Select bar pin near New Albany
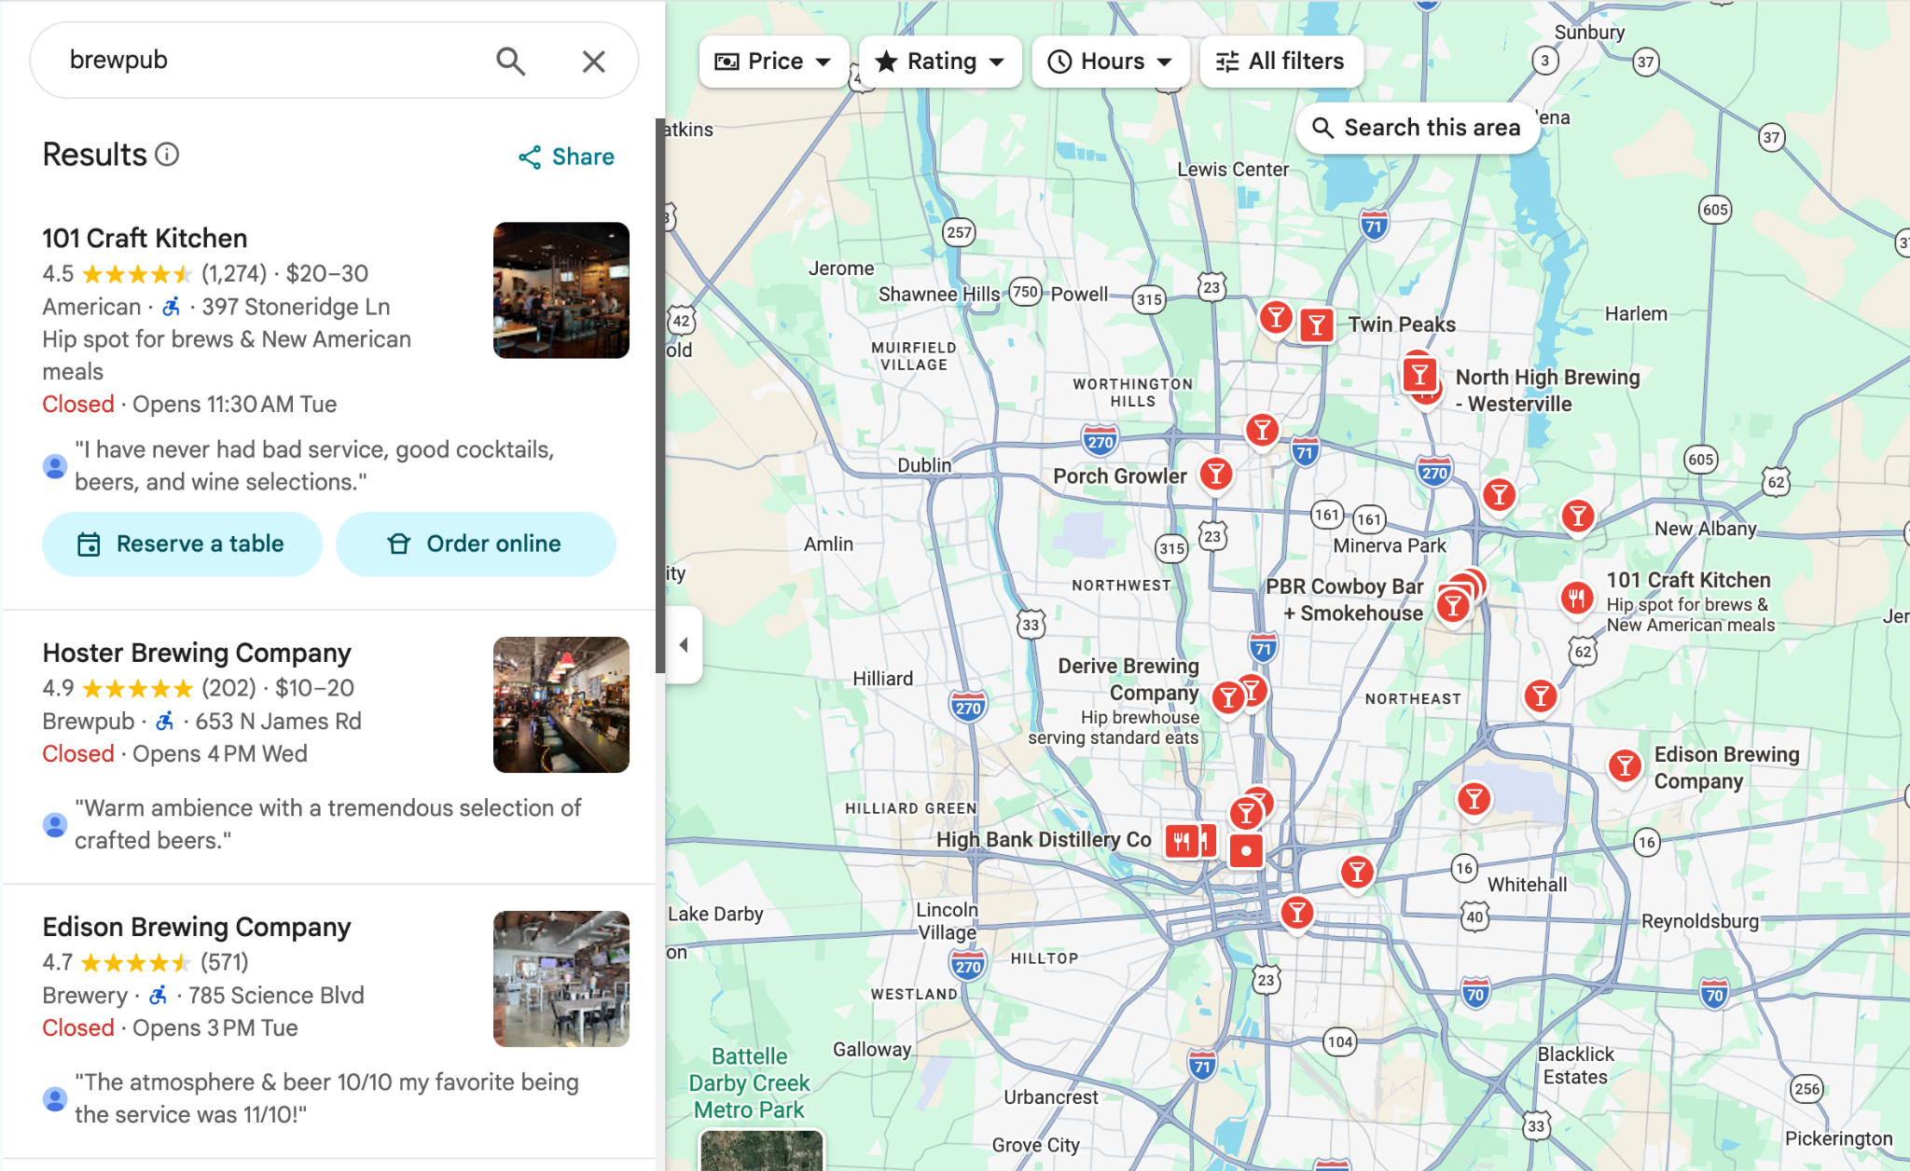 [x=1577, y=516]
